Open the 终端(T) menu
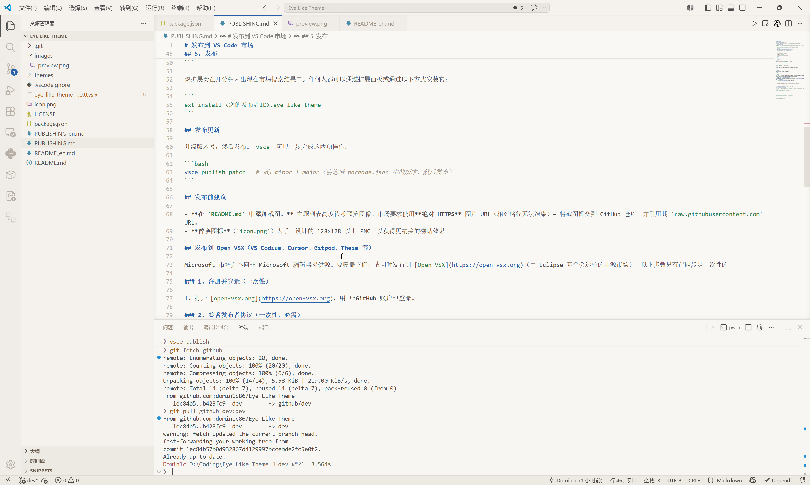Image resolution: width=810 pixels, height=485 pixels. (180, 8)
